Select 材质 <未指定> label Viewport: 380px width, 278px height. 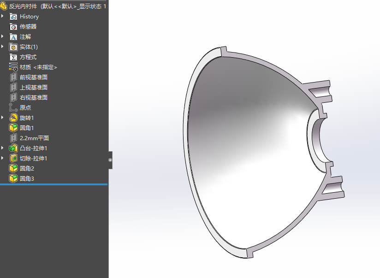point(39,67)
